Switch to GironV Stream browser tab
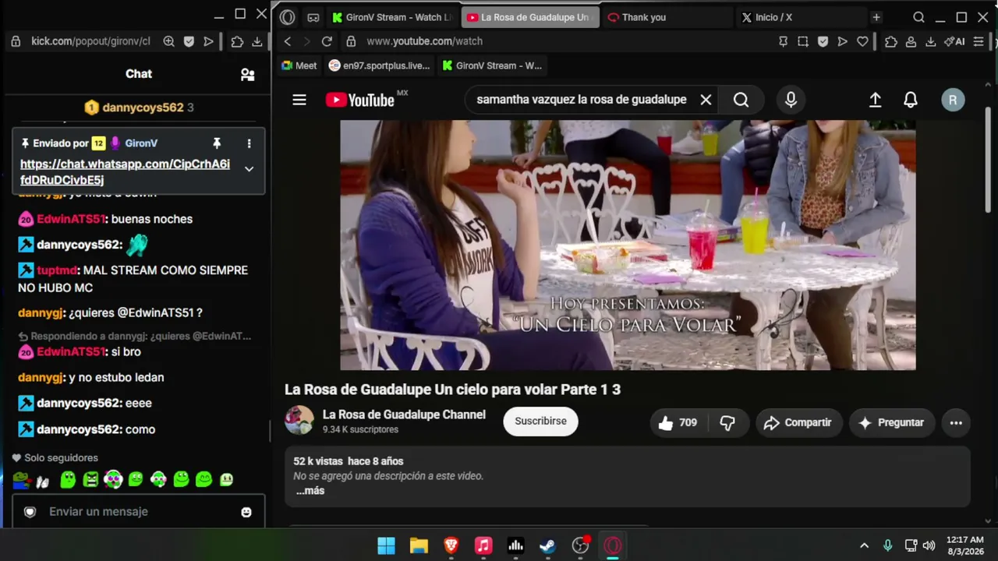The height and width of the screenshot is (561, 998). [392, 17]
